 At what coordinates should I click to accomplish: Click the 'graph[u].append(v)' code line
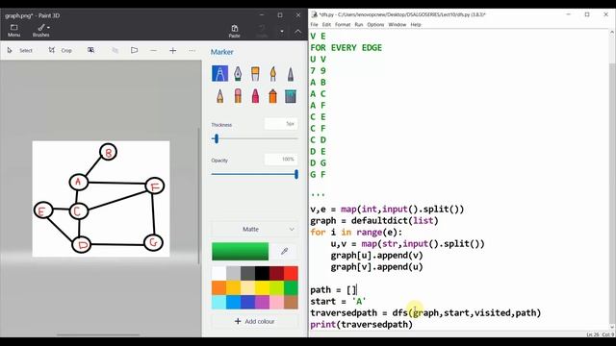click(x=376, y=256)
